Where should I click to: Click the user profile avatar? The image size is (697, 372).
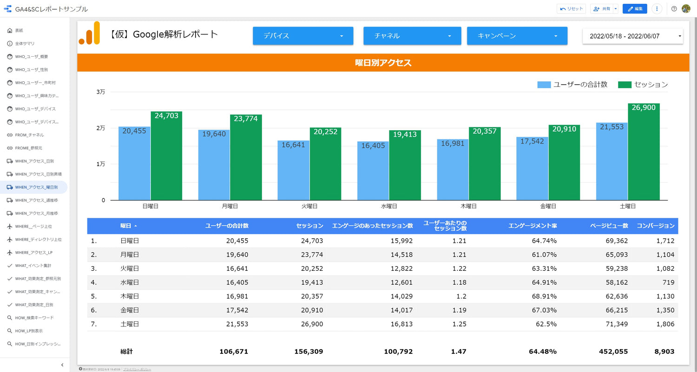[686, 9]
